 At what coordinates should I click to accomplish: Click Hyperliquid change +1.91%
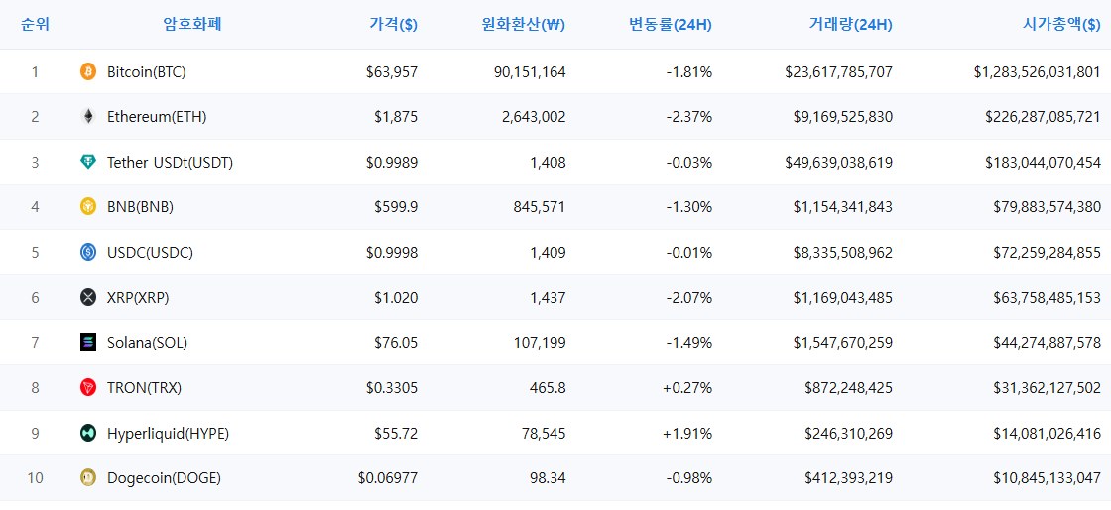click(x=687, y=433)
